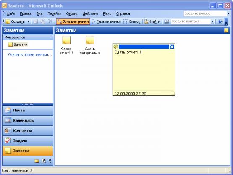Viewport: 233px width, 175px height.
Task: Select Заметки folder under Мои заметки
Action: (18, 45)
